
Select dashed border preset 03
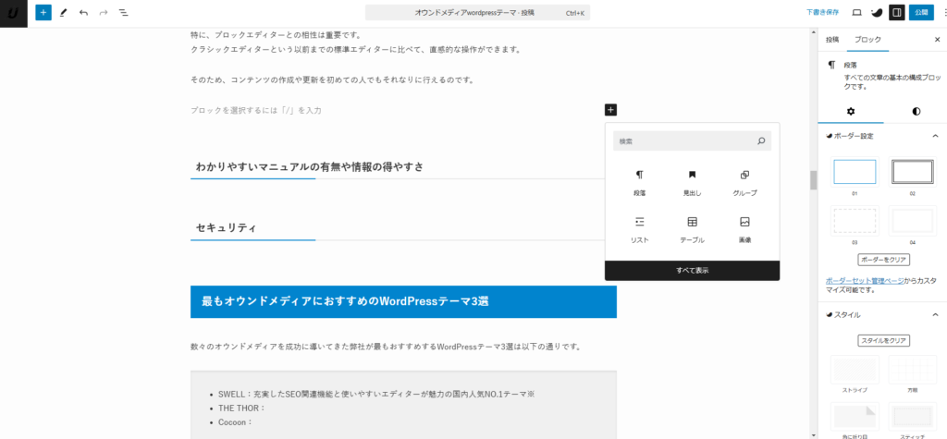[855, 220]
